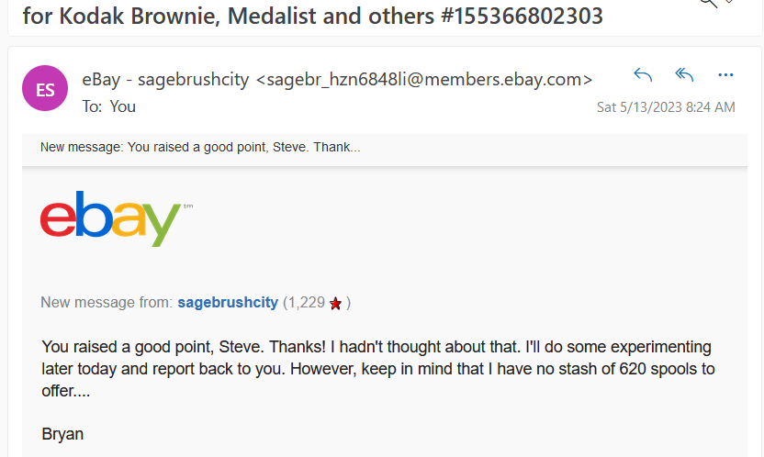Open the More actions ellipsis menu

point(725,75)
